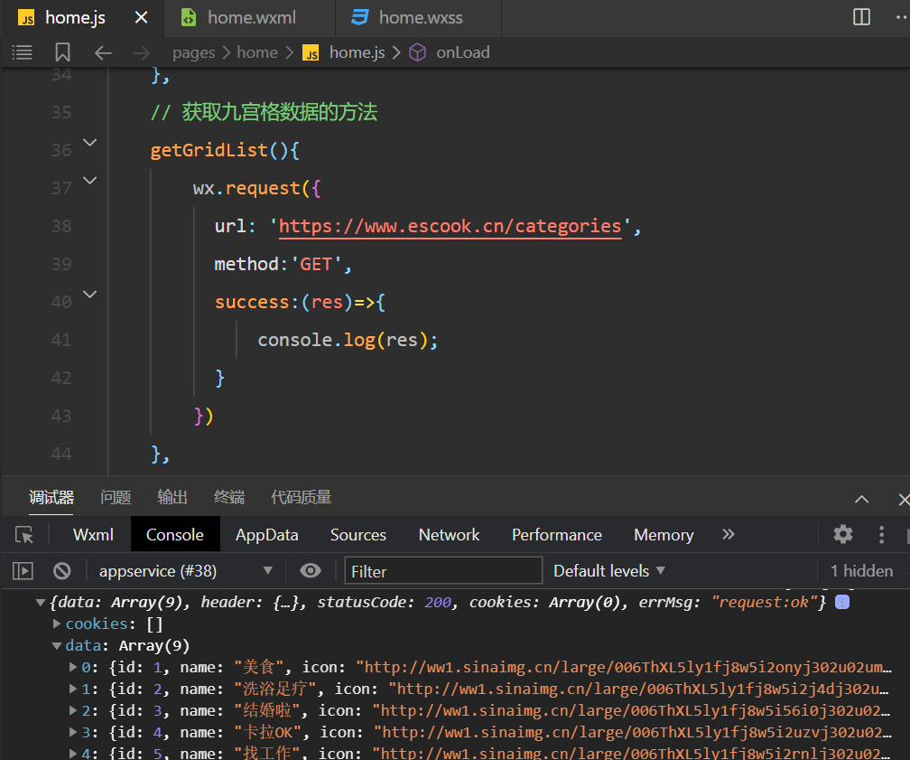Expand the cookies array entry
Viewport: 910px width, 760px height.
pos(58,624)
